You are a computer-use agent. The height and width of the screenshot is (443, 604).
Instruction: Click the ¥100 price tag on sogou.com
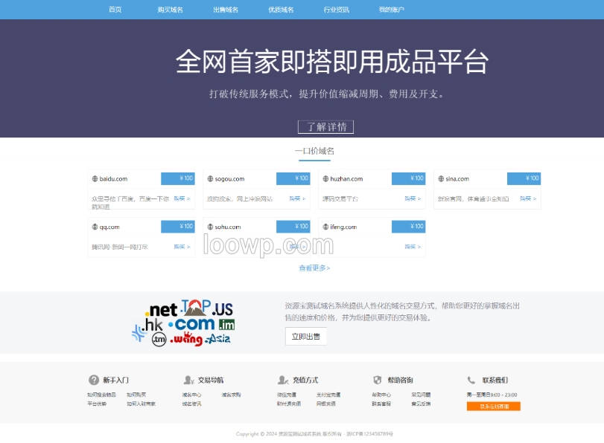[293, 178]
